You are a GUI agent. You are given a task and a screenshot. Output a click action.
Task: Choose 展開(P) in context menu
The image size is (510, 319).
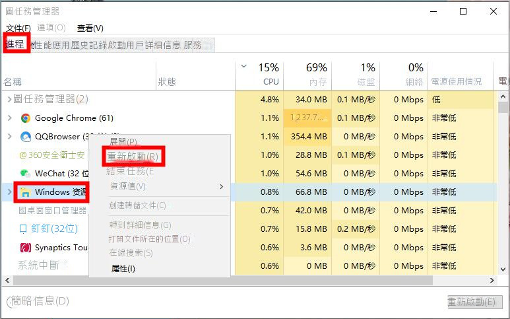coord(123,141)
